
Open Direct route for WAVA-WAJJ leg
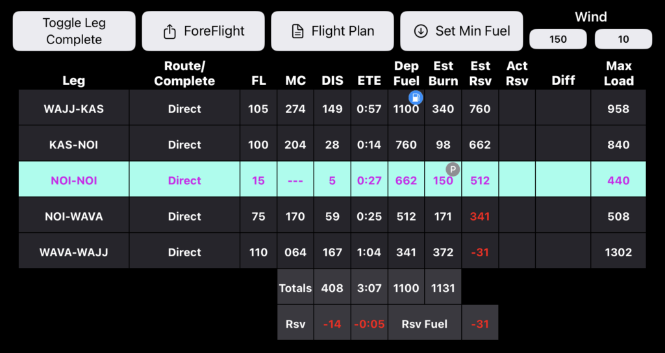[x=184, y=252]
